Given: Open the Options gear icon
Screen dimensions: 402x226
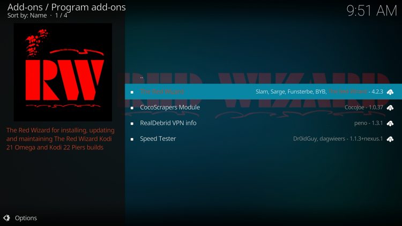Looking at the screenshot, I should tap(6, 218).
